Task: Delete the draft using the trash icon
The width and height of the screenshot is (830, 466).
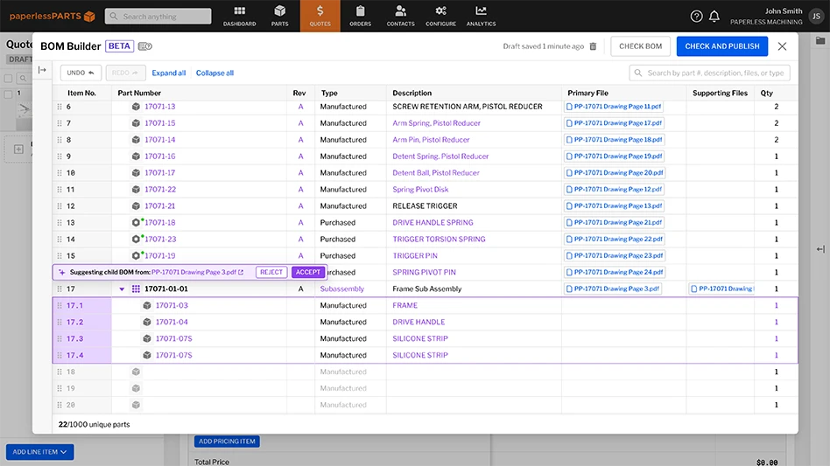Action: coord(593,46)
